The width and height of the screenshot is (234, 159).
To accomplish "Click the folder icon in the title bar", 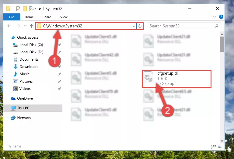I will coord(8,9).
